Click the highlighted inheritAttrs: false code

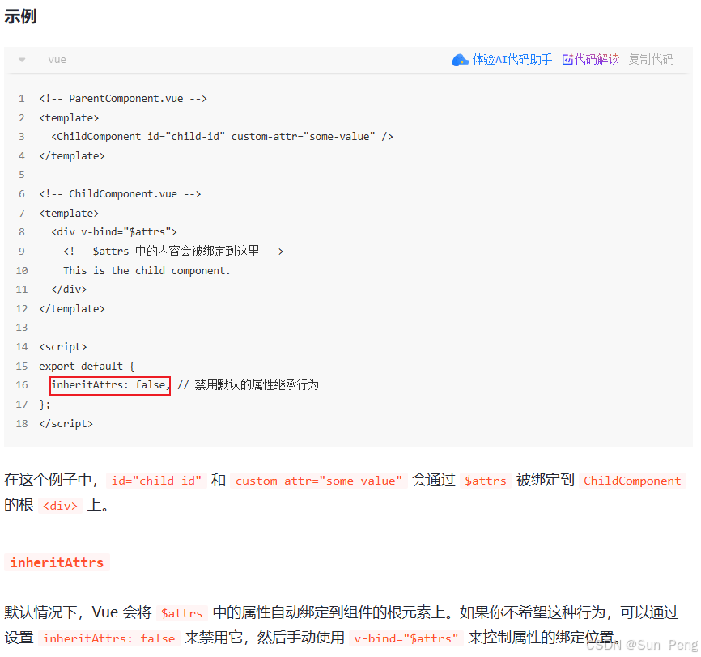click(109, 385)
